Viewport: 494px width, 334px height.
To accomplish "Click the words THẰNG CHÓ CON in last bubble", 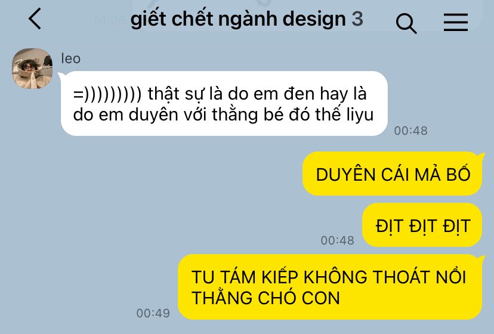I will (x=265, y=297).
